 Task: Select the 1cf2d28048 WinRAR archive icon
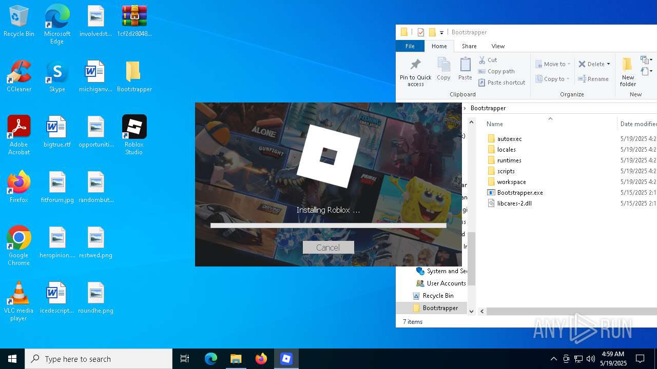point(134,22)
